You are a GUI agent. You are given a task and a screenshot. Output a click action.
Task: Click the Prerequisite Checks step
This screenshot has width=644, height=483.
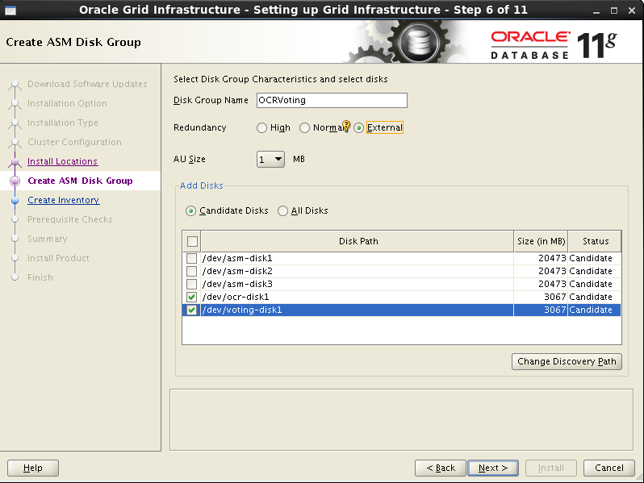pyautogui.click(x=70, y=219)
